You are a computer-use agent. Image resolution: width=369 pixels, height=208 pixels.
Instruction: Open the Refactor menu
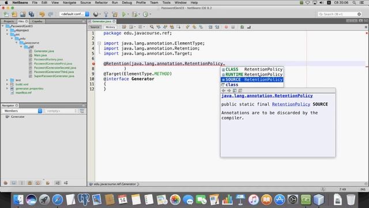[101, 2]
